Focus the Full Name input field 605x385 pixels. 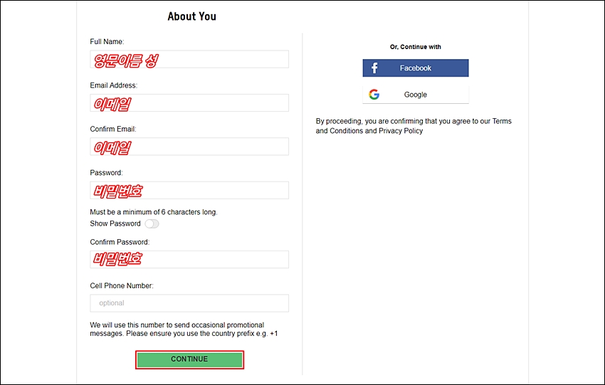tap(189, 59)
